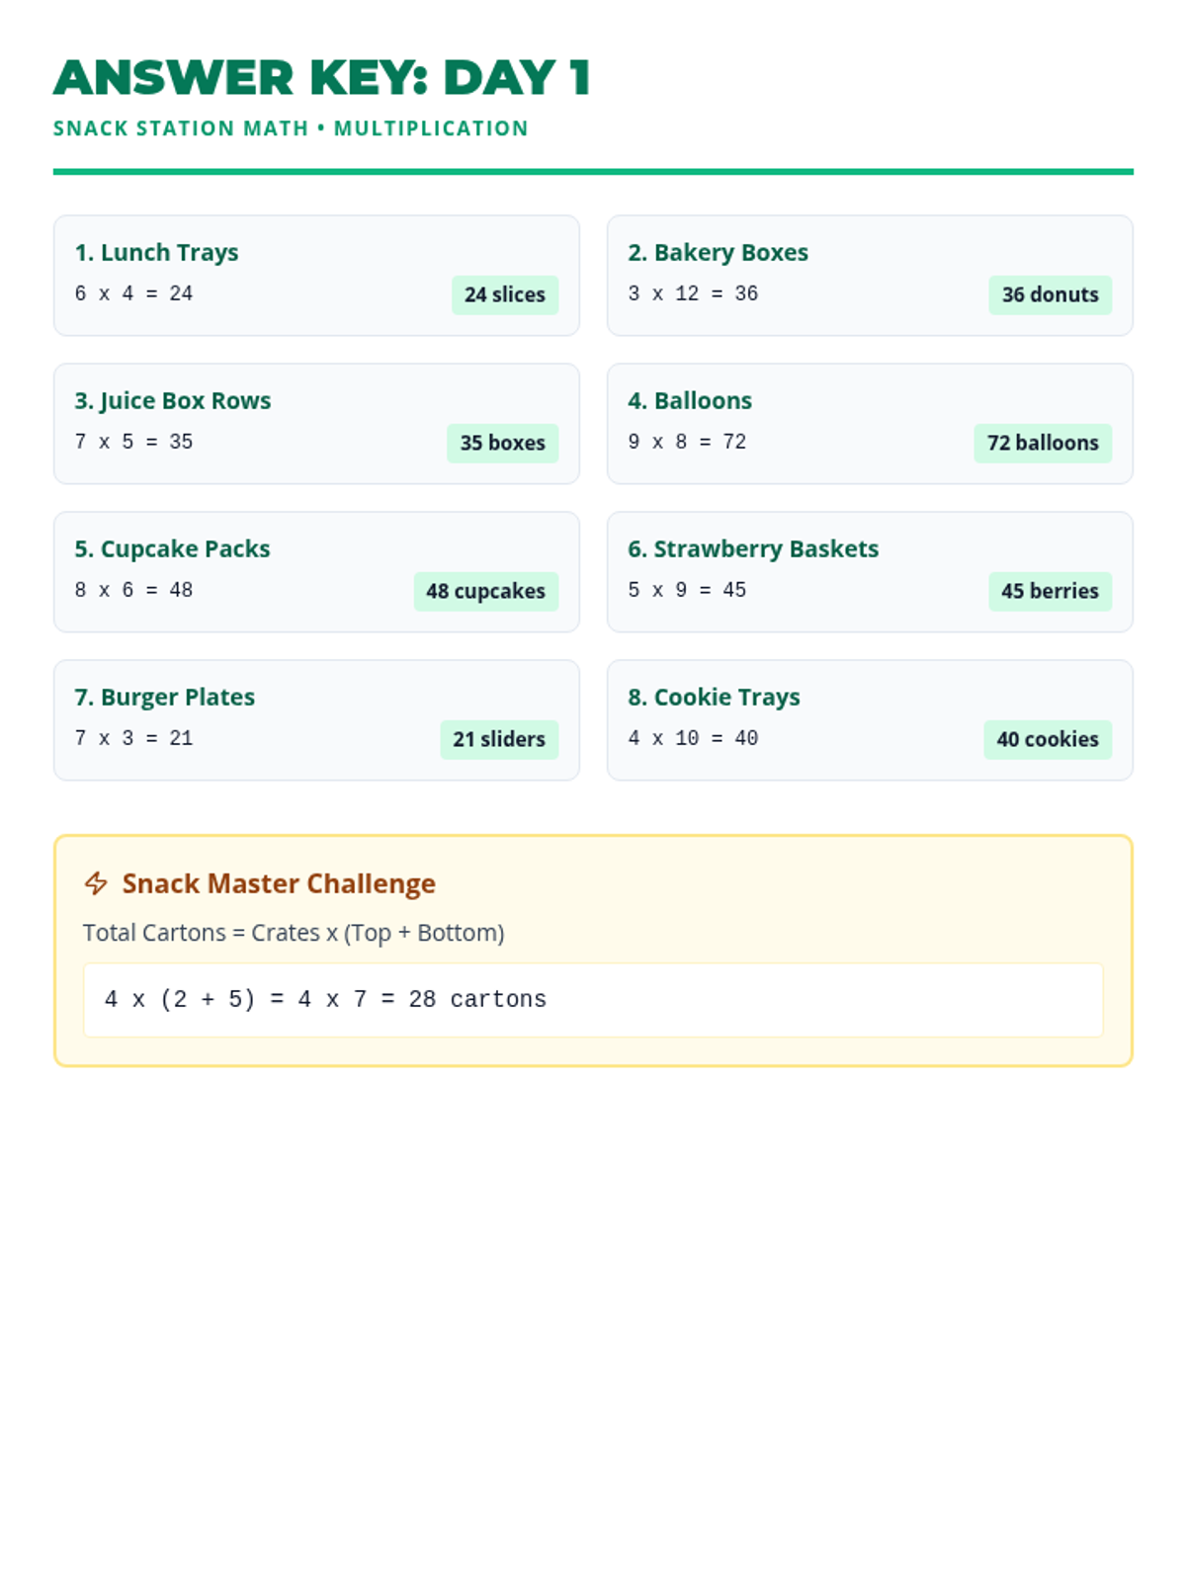Image resolution: width=1186 pixels, height=1581 pixels.
Task: Click the 40 cookies answer badge
Action: (x=1047, y=739)
